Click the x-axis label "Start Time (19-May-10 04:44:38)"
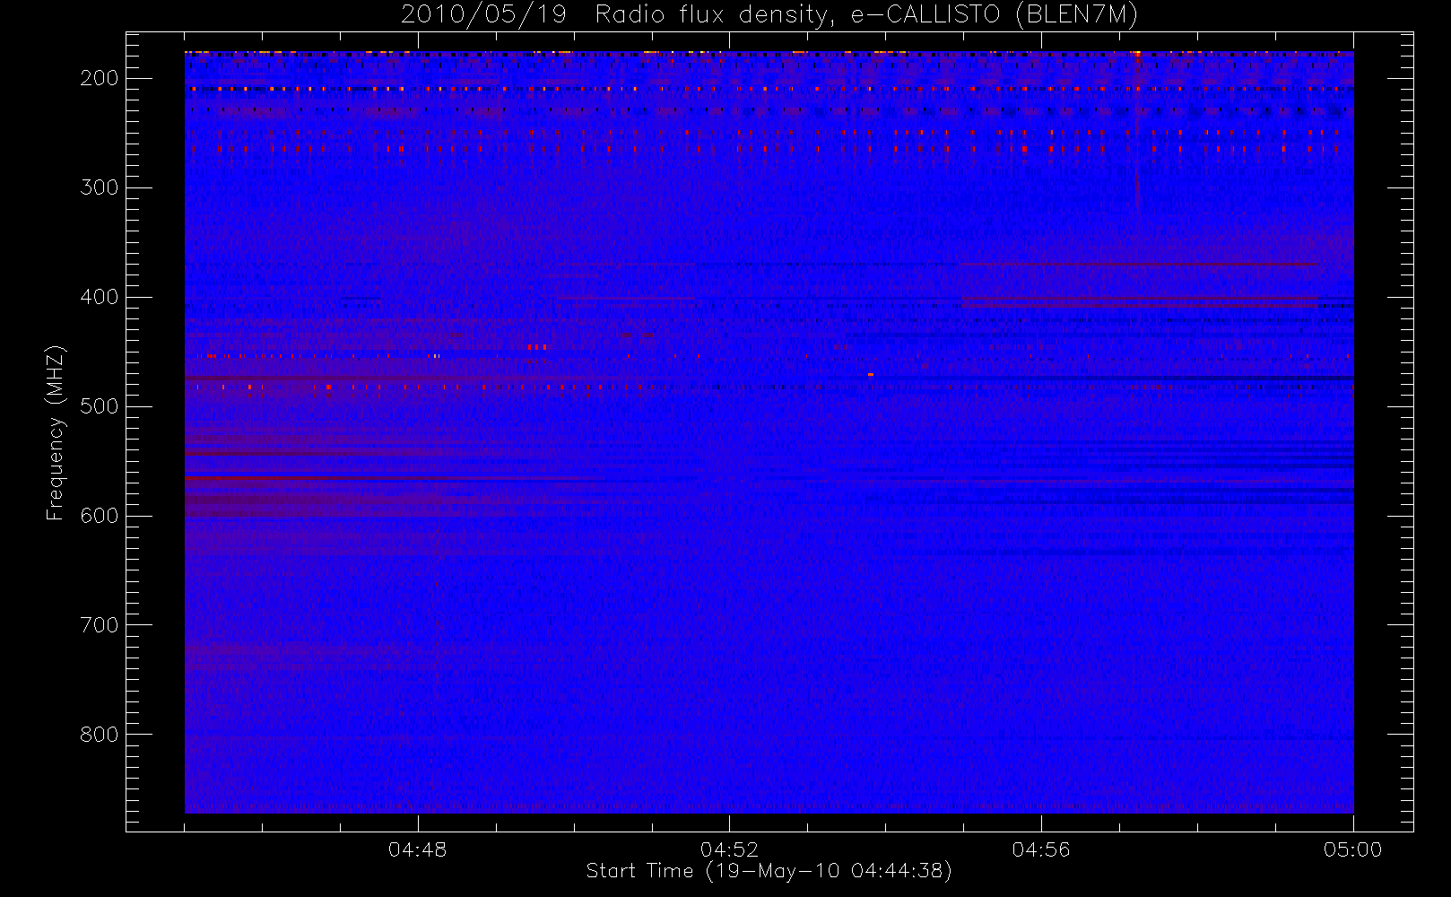 769,871
